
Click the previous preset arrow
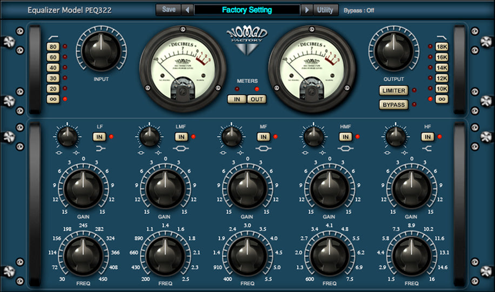188,10
